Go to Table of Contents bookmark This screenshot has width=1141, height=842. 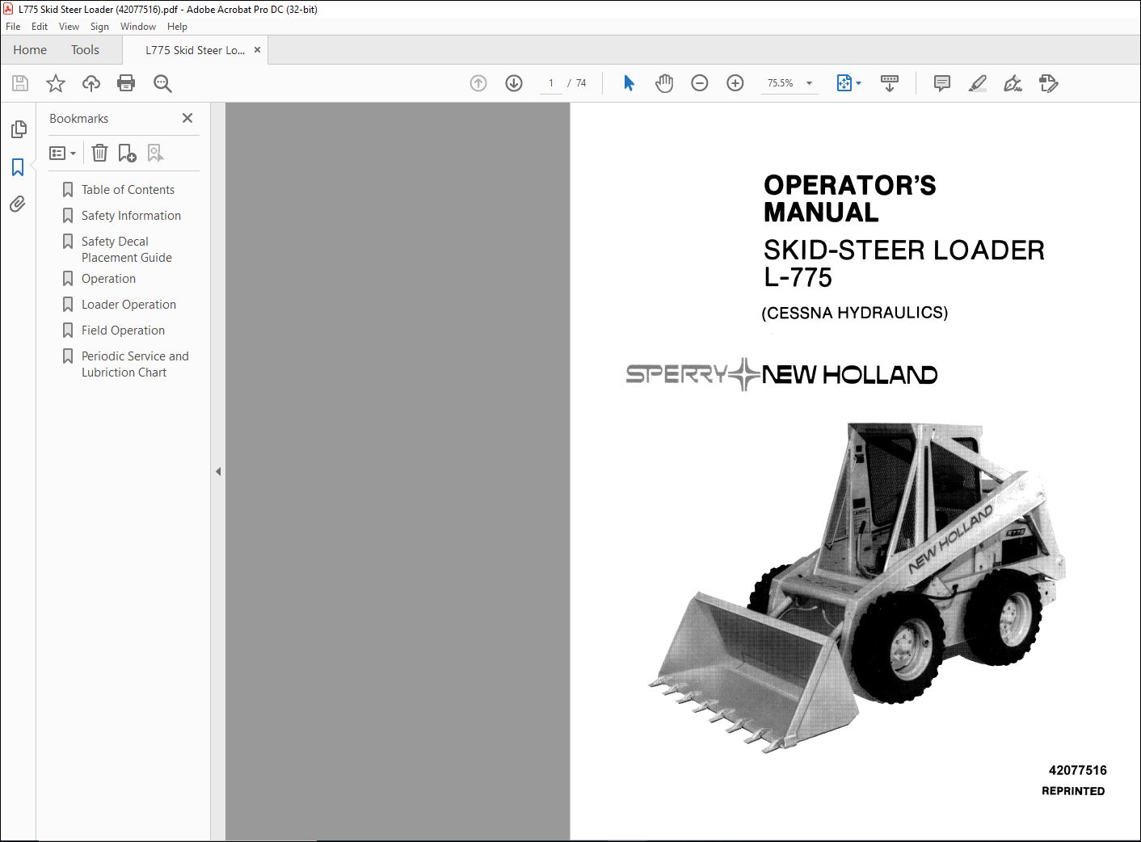pos(128,190)
